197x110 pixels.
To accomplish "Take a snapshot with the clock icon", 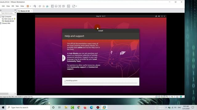I will (x=40, y=6).
